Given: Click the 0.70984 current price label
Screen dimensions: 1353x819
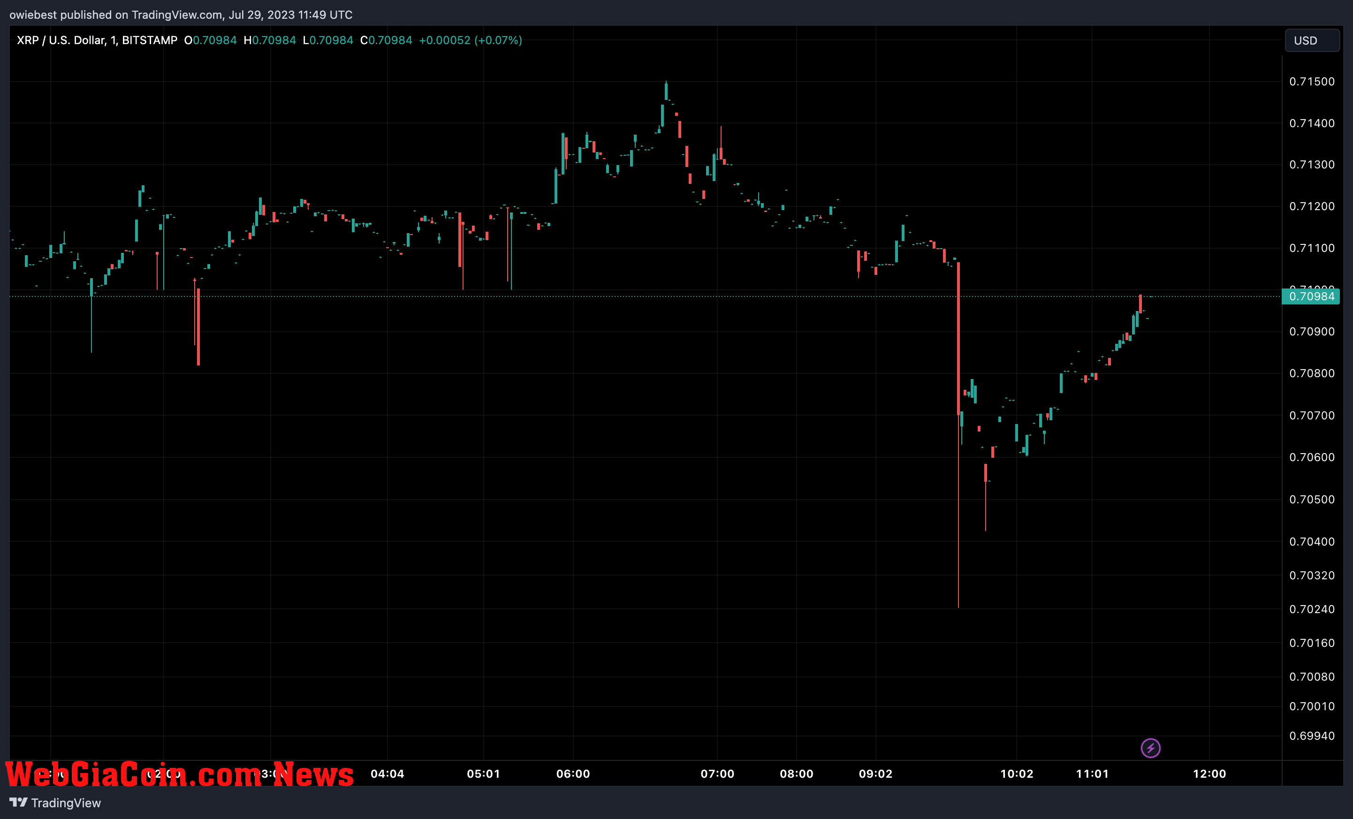Looking at the screenshot, I should coord(1311,296).
